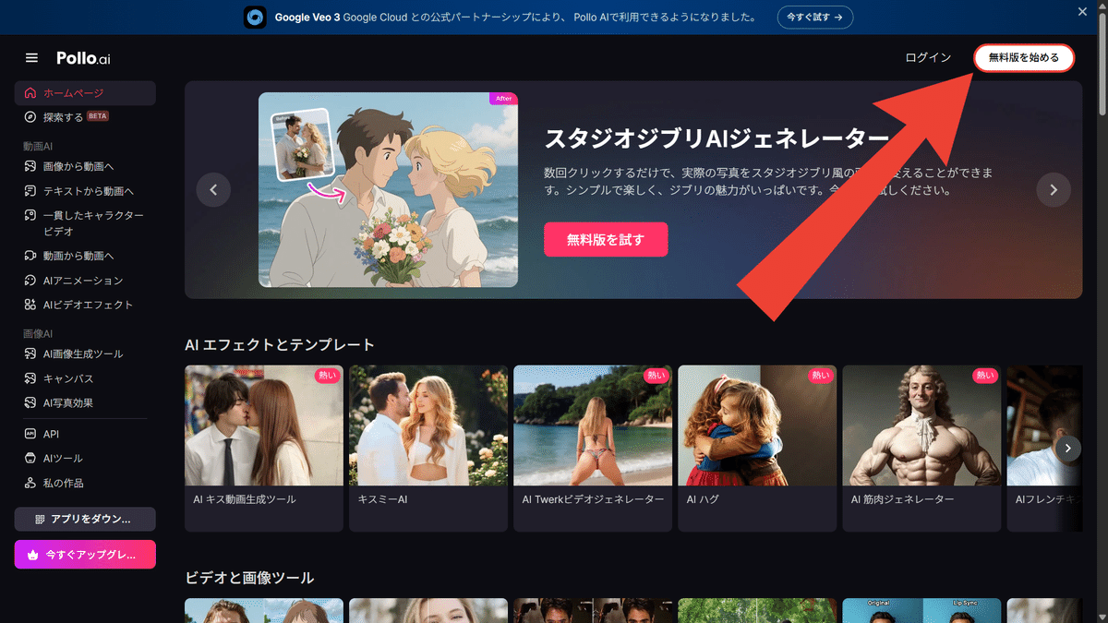This screenshot has height=623, width=1108.
Task: Open the AI ハグ card
Action: click(x=757, y=449)
